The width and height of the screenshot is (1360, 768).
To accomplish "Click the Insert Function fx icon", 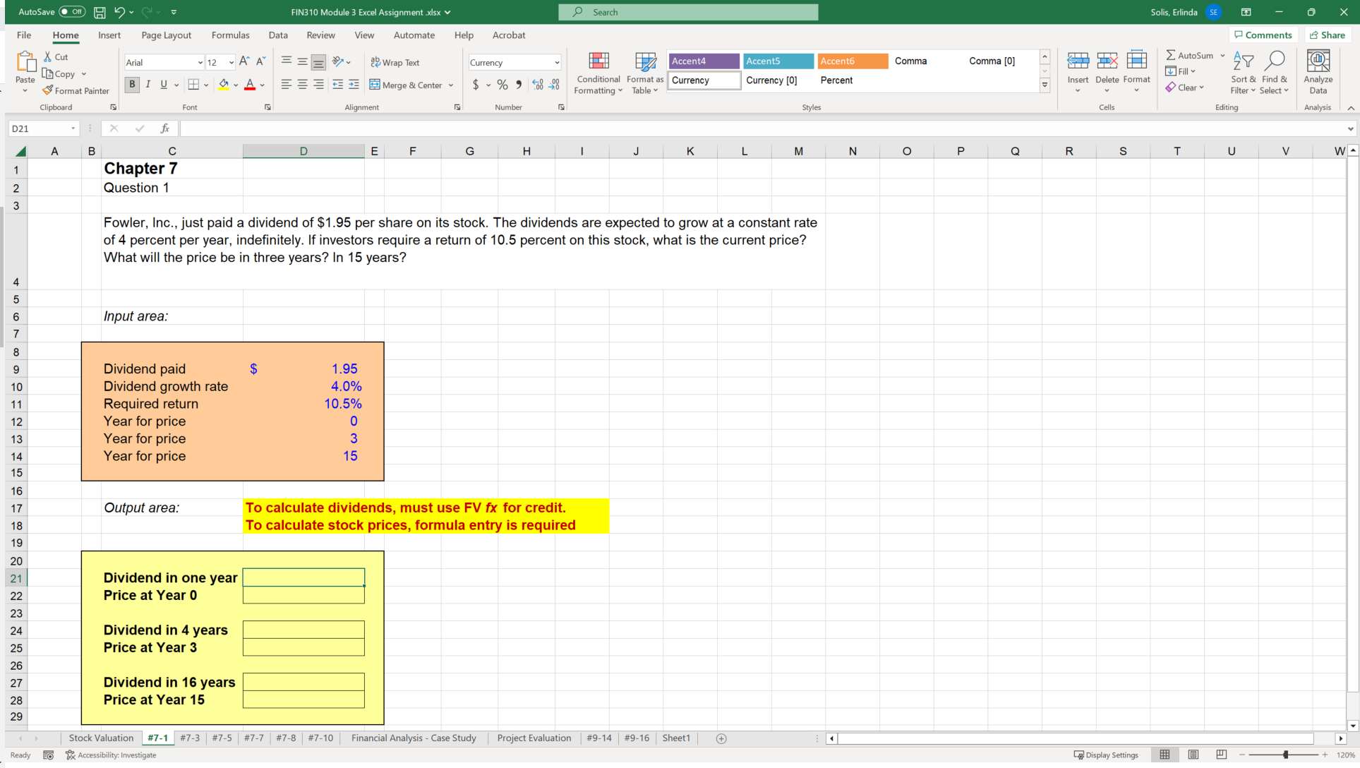I will coord(164,128).
